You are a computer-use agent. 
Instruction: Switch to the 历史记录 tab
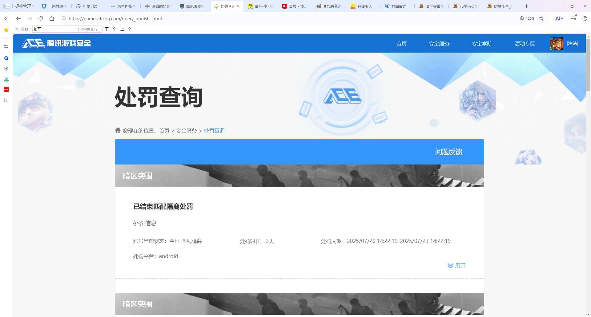tap(87, 6)
